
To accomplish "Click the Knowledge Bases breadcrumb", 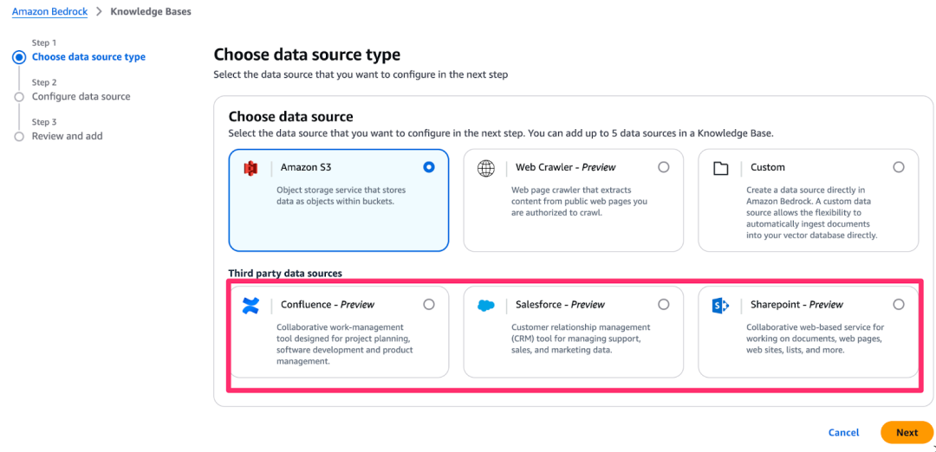I will pos(151,12).
